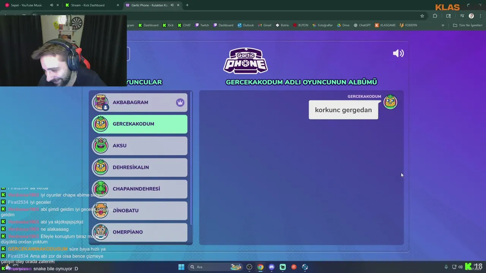Open the browser extensions menu
486x273 pixels.
tap(435, 16)
